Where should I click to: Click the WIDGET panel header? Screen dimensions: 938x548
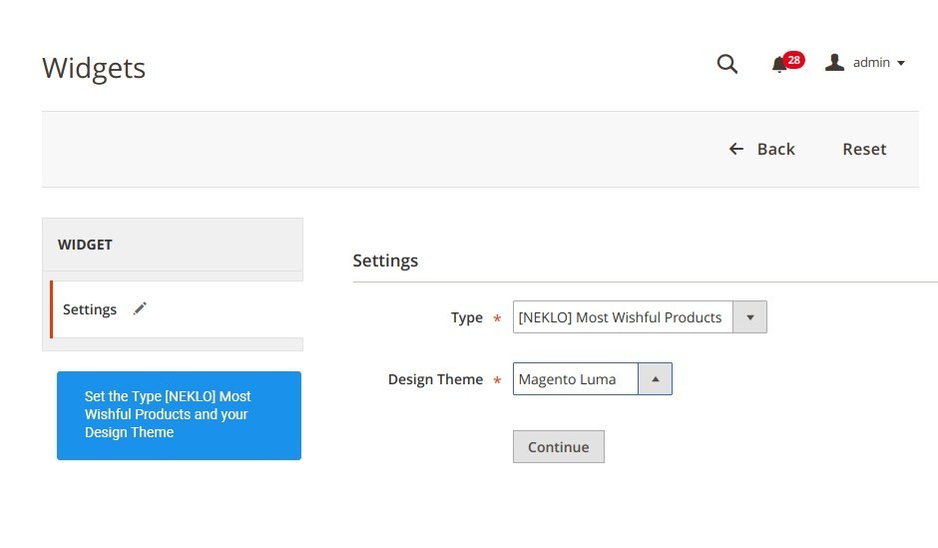pyautogui.click(x=173, y=245)
